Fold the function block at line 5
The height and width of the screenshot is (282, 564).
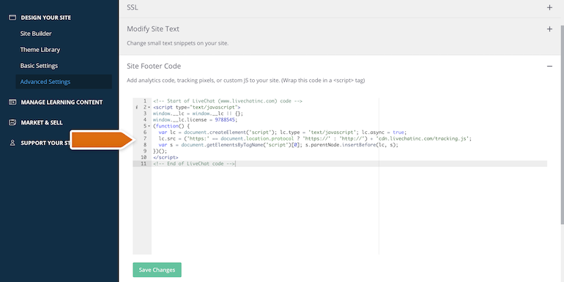pyautogui.click(x=149, y=126)
